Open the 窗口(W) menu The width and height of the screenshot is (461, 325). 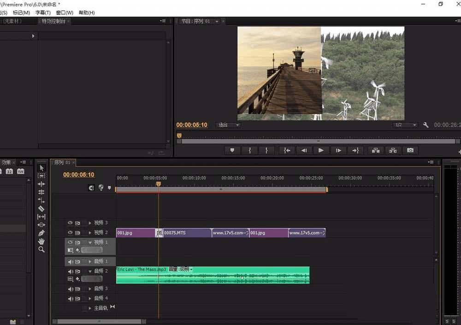(x=64, y=13)
